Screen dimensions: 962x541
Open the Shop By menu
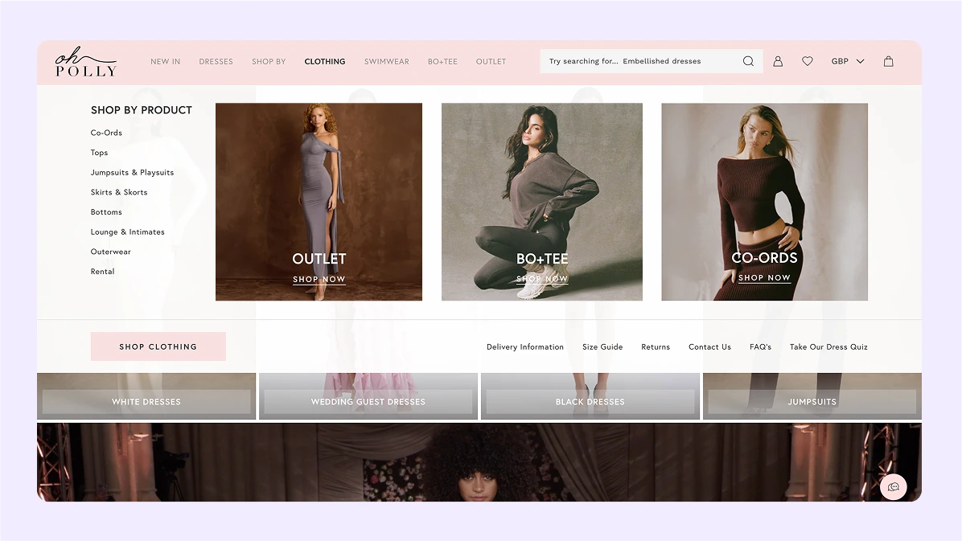coord(269,61)
